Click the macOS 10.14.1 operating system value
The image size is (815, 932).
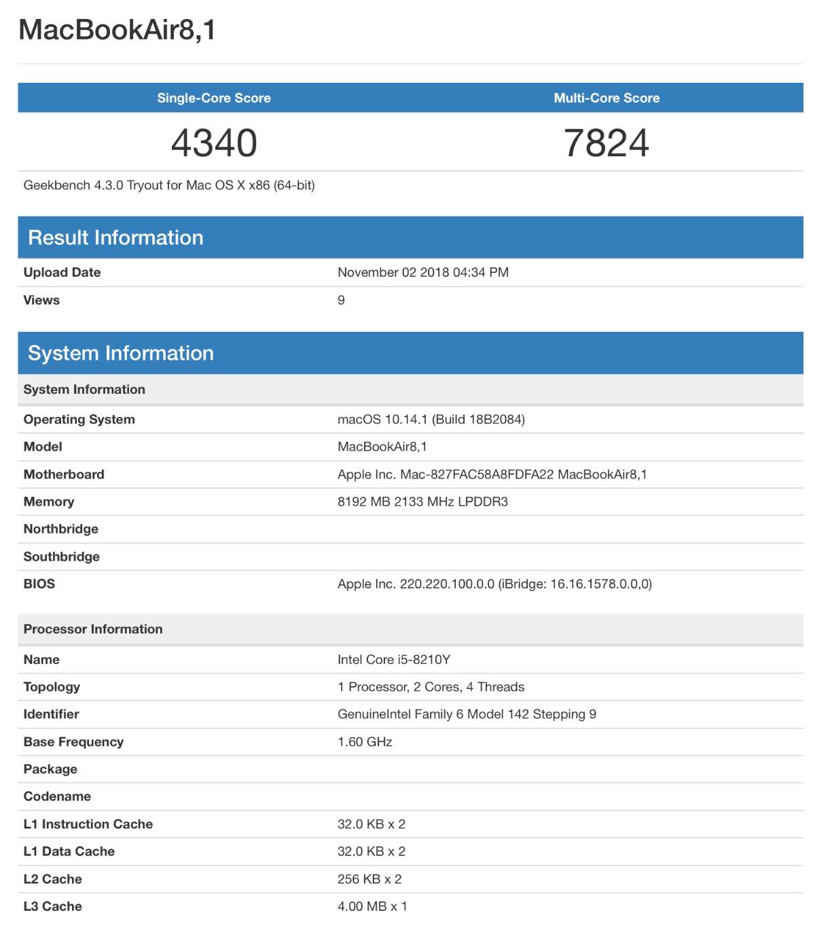431,420
